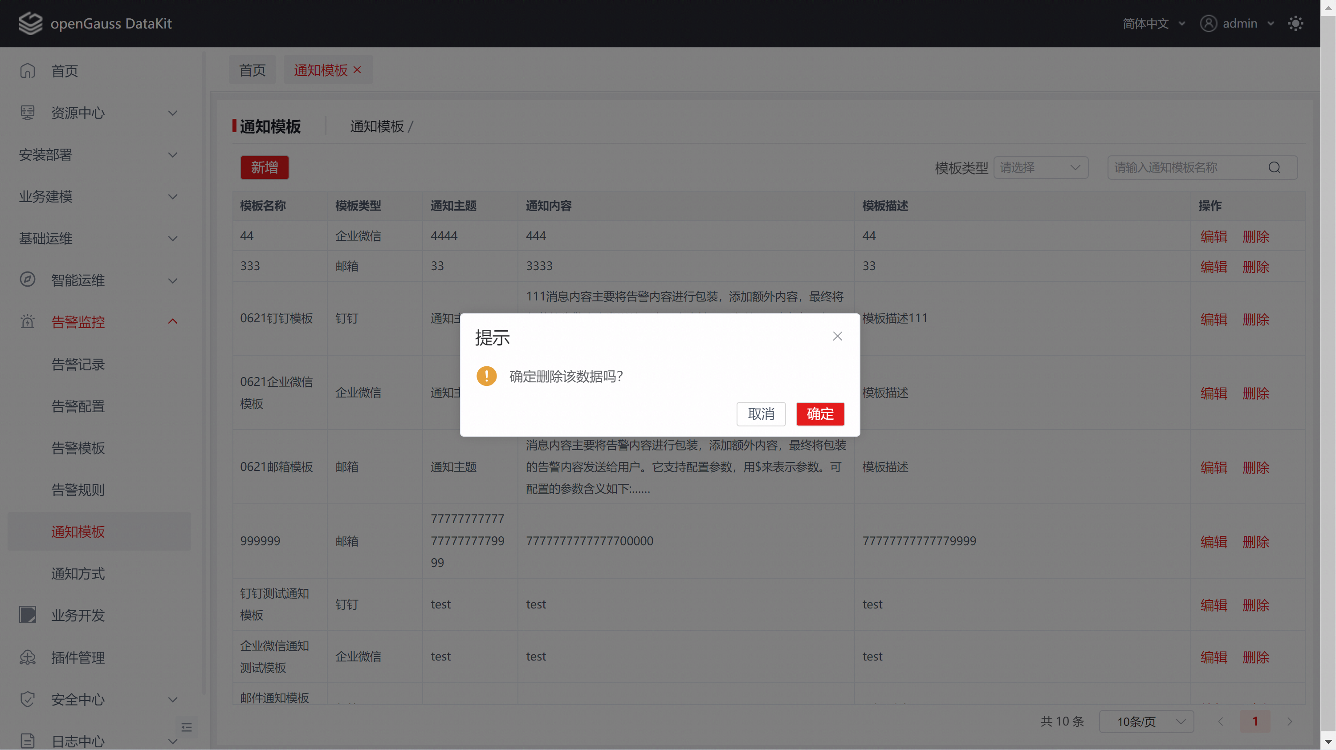Click the 首页 home icon in the sidebar
The height and width of the screenshot is (750, 1336).
28,70
